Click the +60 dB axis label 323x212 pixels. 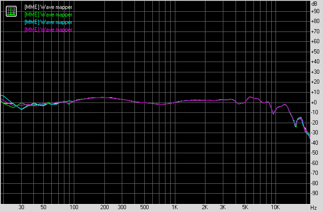coord(315,41)
